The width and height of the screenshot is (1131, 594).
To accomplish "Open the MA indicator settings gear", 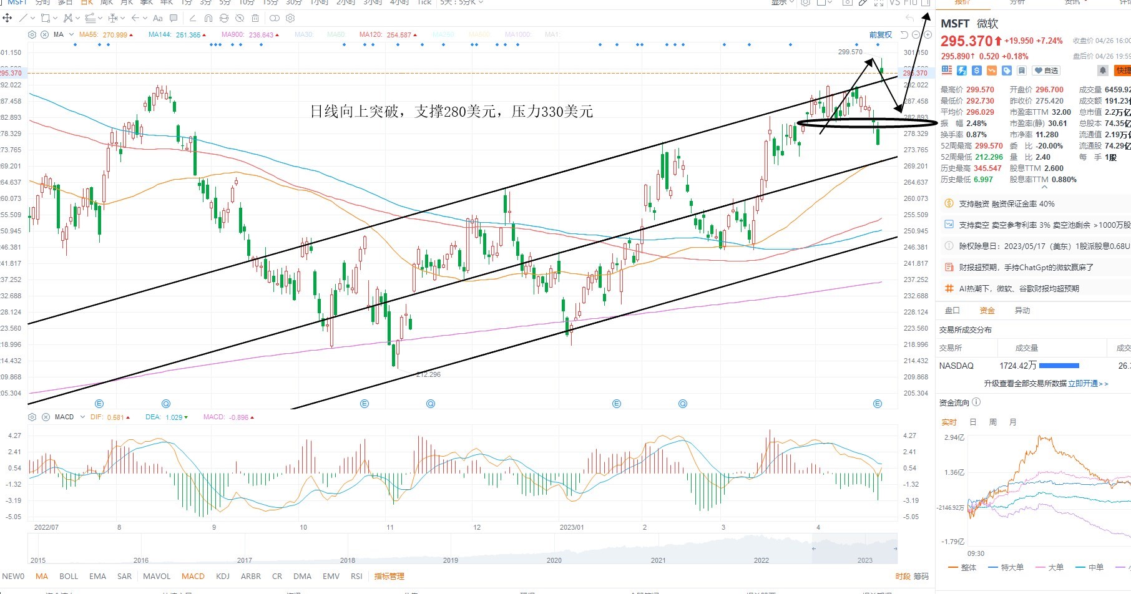I will pyautogui.click(x=32, y=35).
